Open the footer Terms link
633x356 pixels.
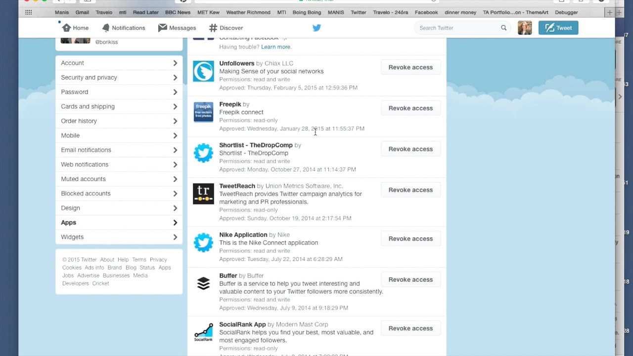point(139,260)
